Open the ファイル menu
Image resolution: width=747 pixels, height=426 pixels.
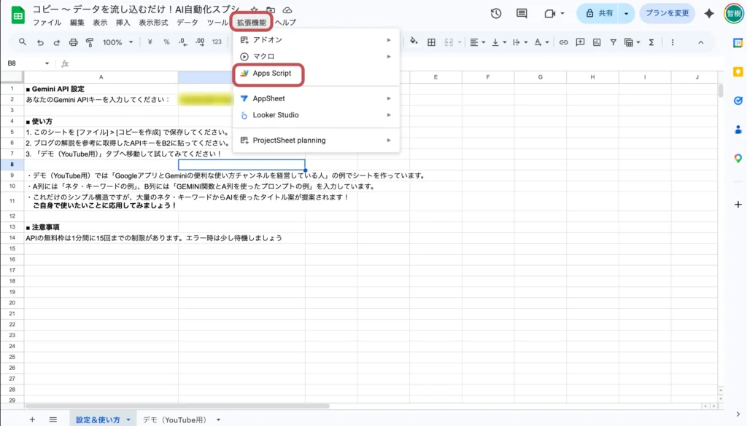click(47, 23)
